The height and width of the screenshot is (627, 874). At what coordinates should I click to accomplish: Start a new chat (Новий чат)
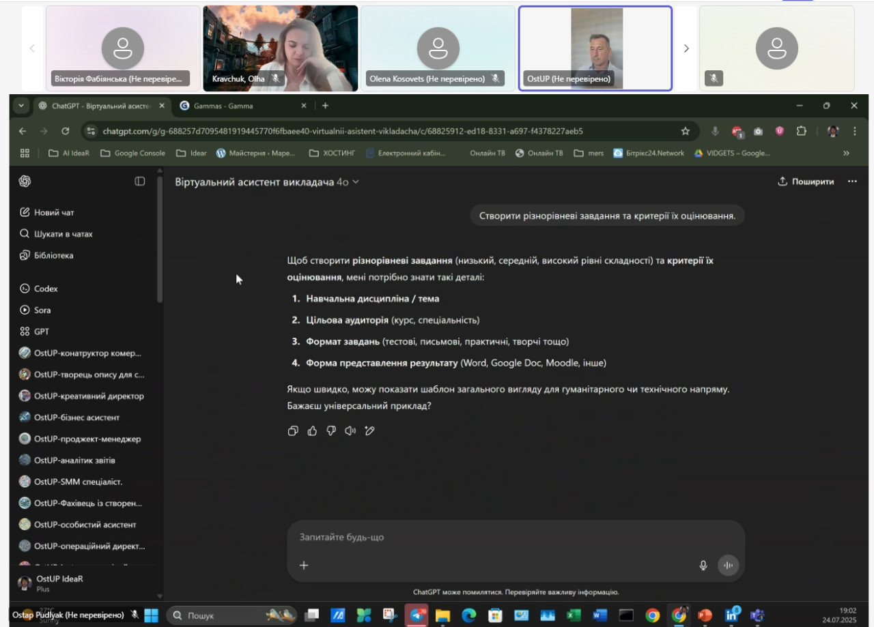(x=47, y=212)
